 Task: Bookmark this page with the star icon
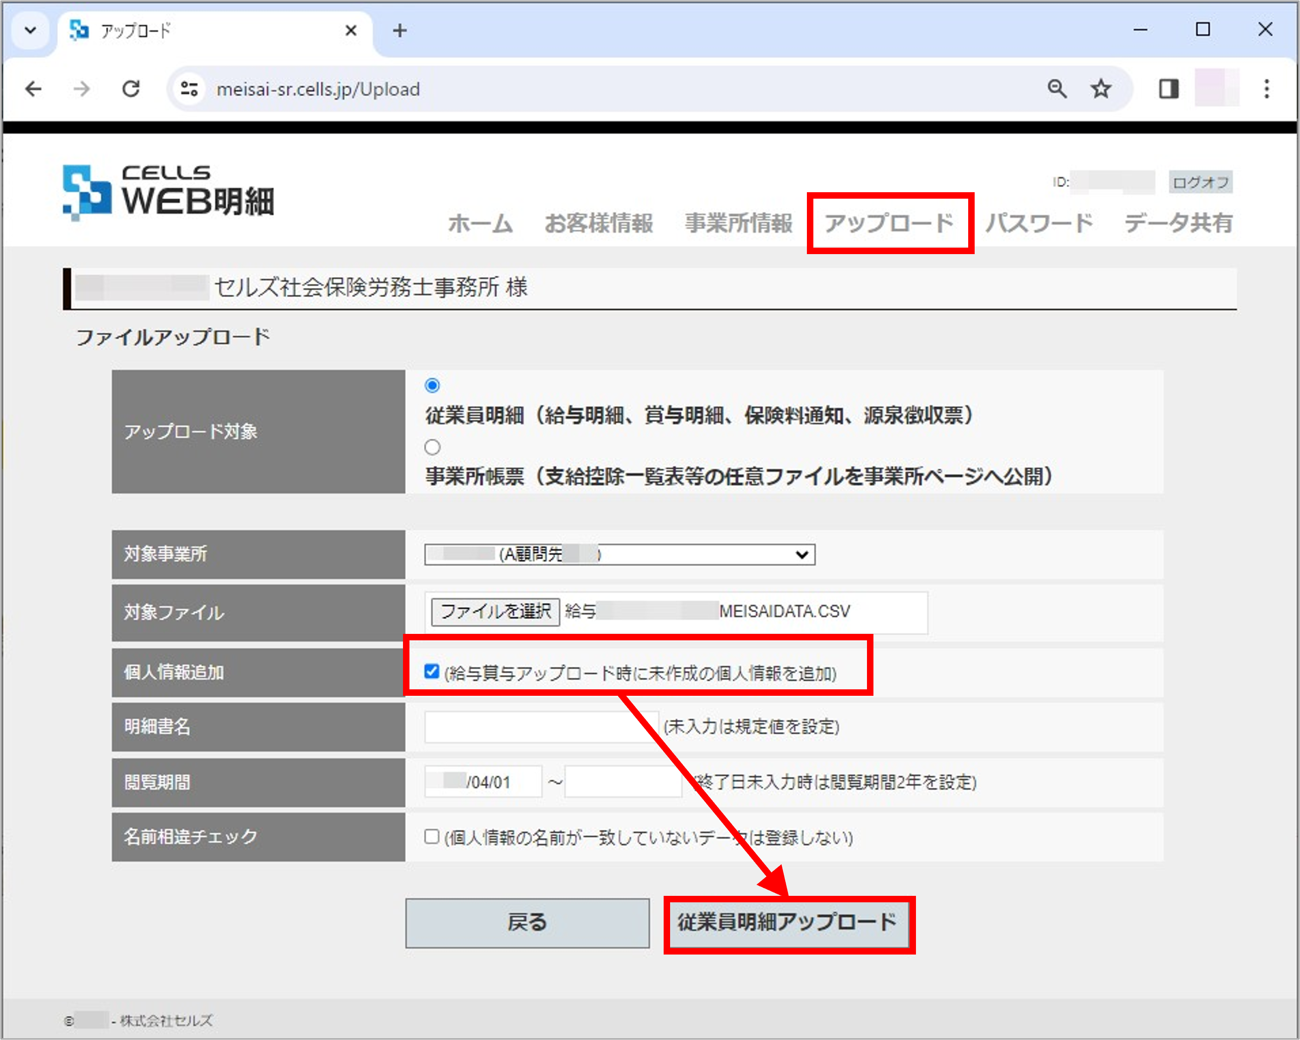pyautogui.click(x=1100, y=89)
